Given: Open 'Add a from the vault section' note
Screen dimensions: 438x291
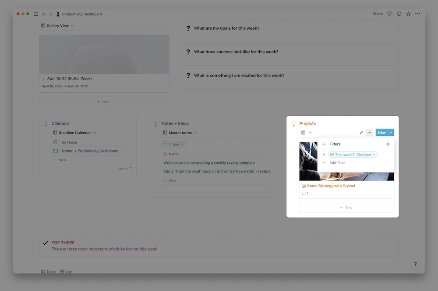Looking at the screenshot, I should pos(217,171).
